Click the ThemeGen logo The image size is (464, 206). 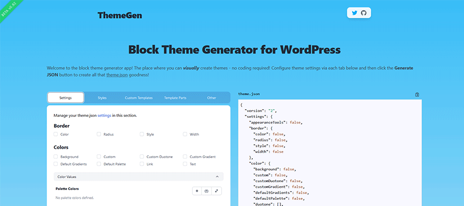120,15
